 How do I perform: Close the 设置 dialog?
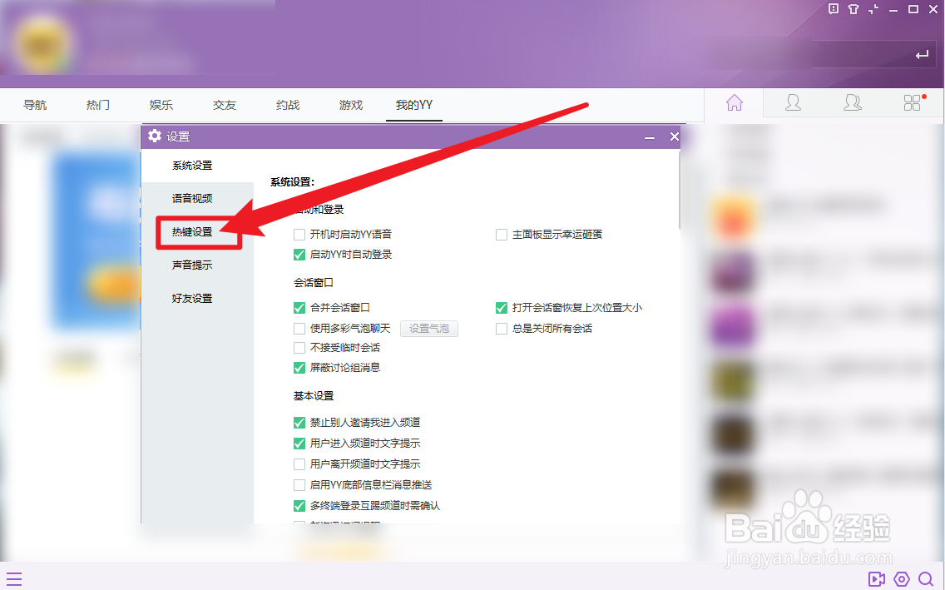tap(675, 136)
